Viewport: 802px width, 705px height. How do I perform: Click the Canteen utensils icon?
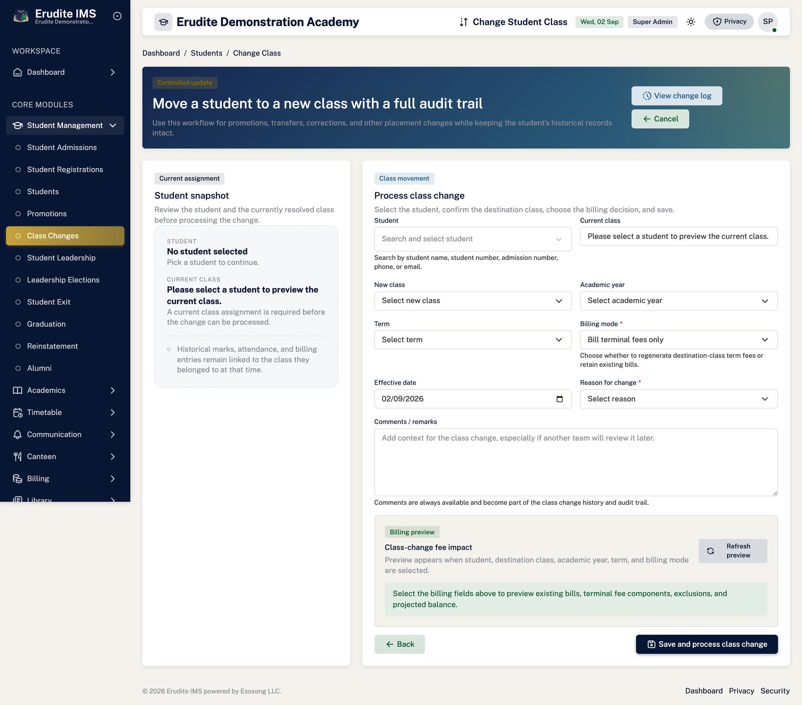pos(18,457)
